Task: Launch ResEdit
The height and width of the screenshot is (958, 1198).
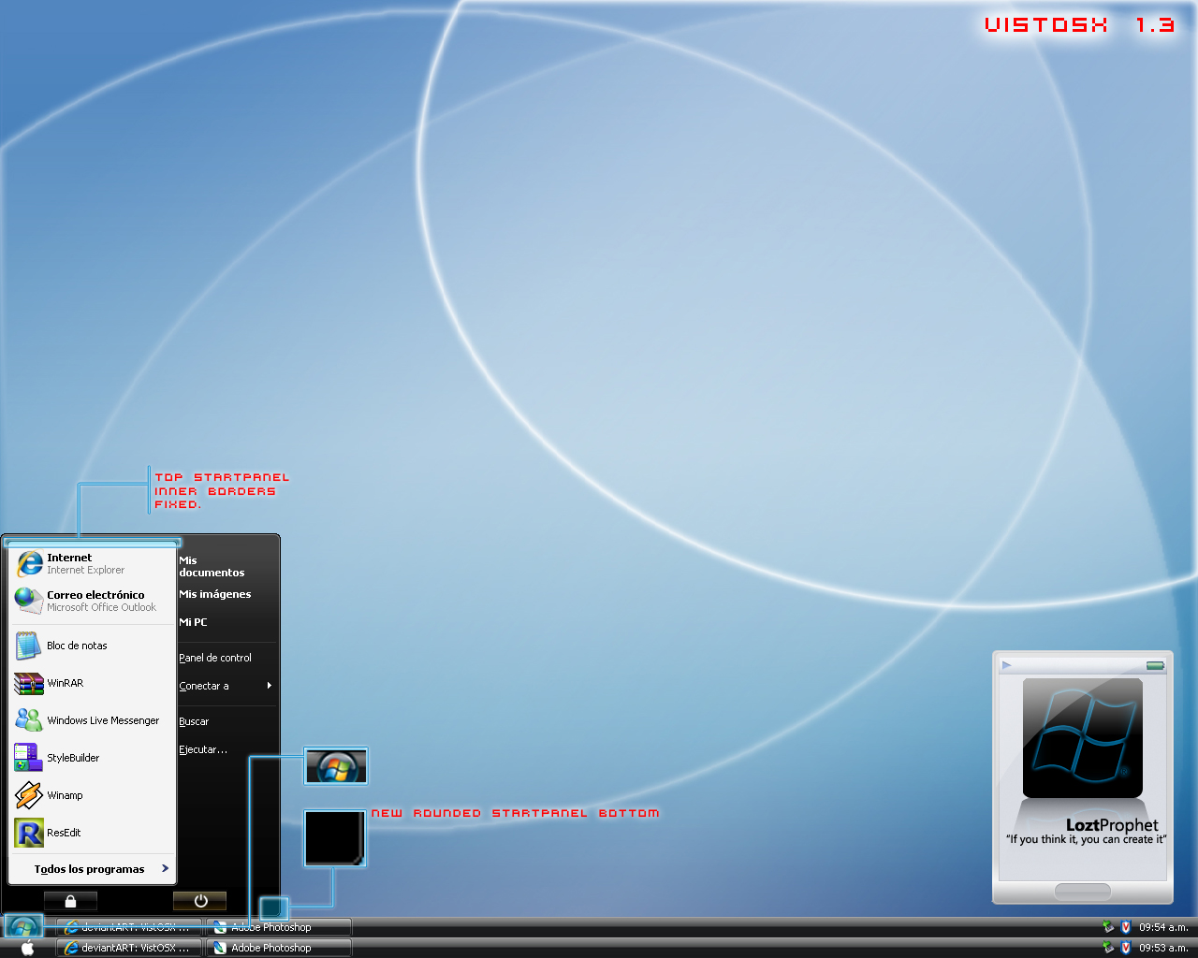Action: (93, 833)
